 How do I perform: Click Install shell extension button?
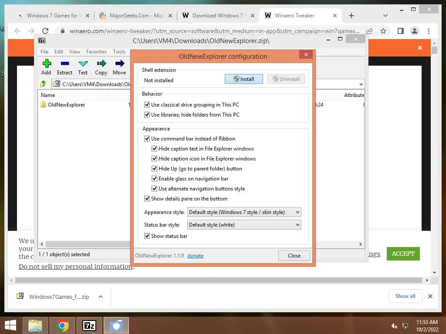point(244,79)
